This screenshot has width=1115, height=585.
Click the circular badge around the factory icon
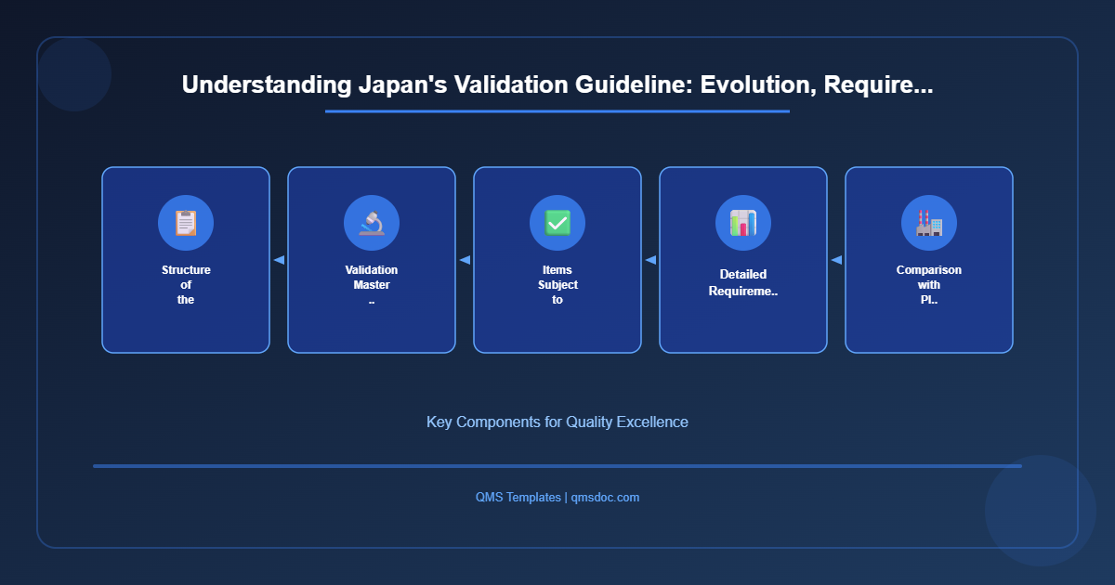(x=929, y=223)
